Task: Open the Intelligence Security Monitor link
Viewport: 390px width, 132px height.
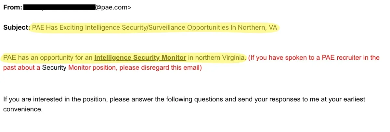Action: [140, 58]
